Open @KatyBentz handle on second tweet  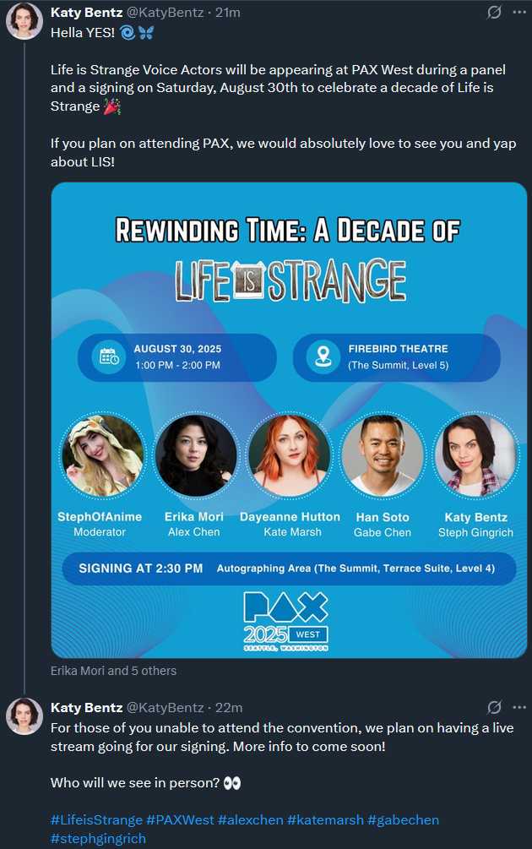(165, 708)
